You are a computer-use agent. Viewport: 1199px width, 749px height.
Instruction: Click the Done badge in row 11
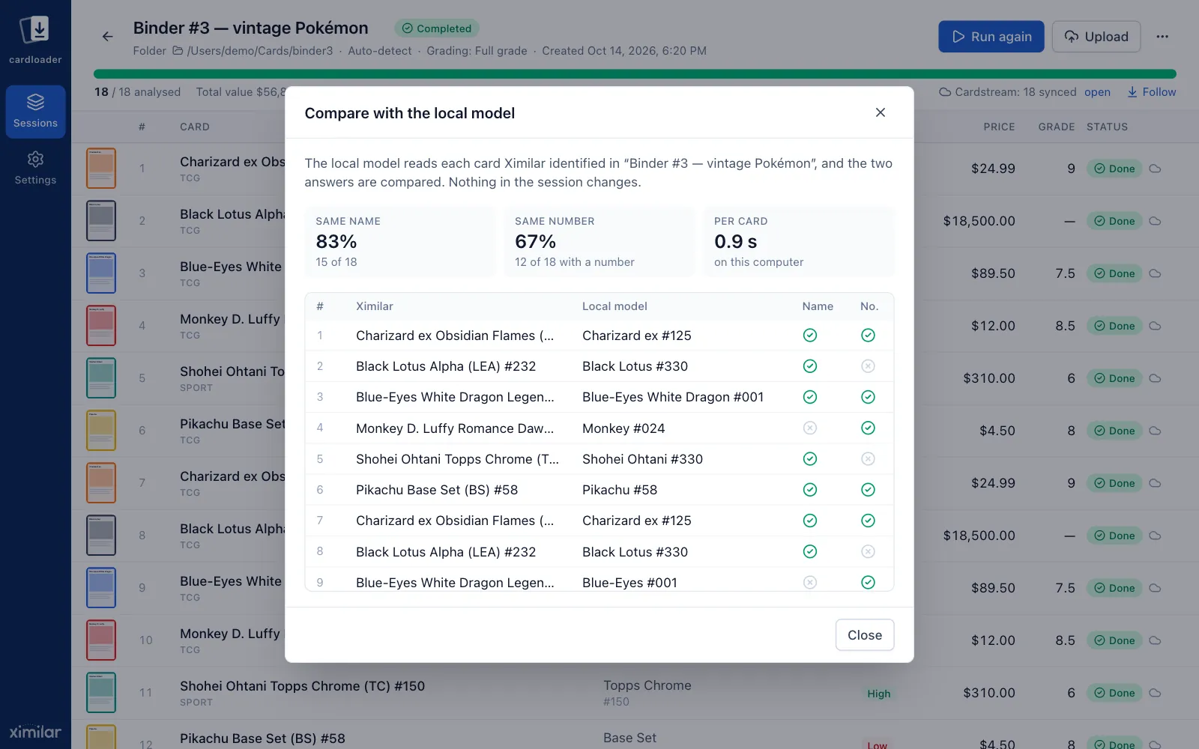(1115, 693)
